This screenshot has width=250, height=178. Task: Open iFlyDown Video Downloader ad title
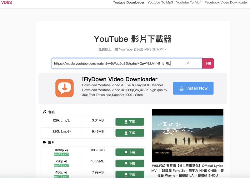(x=120, y=79)
